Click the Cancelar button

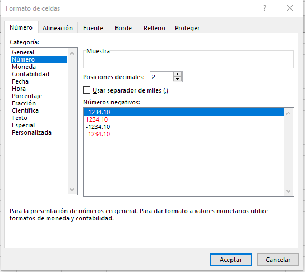(x=278, y=260)
